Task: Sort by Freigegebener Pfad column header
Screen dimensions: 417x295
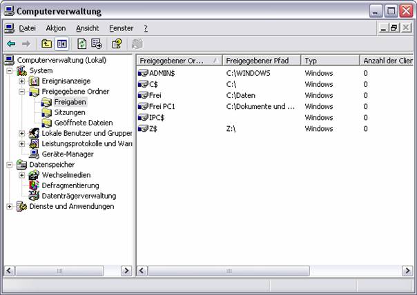Action: [x=262, y=61]
